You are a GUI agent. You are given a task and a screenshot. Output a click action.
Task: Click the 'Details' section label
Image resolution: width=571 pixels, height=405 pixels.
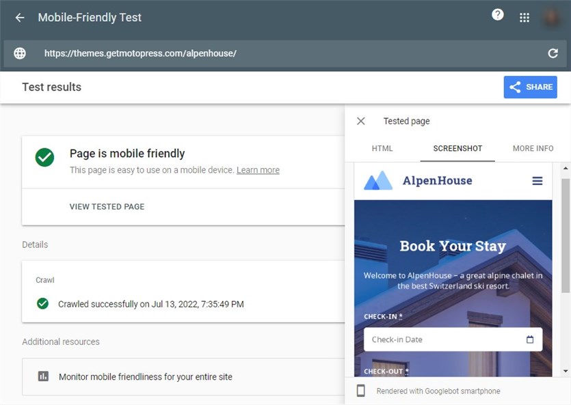[x=35, y=245]
